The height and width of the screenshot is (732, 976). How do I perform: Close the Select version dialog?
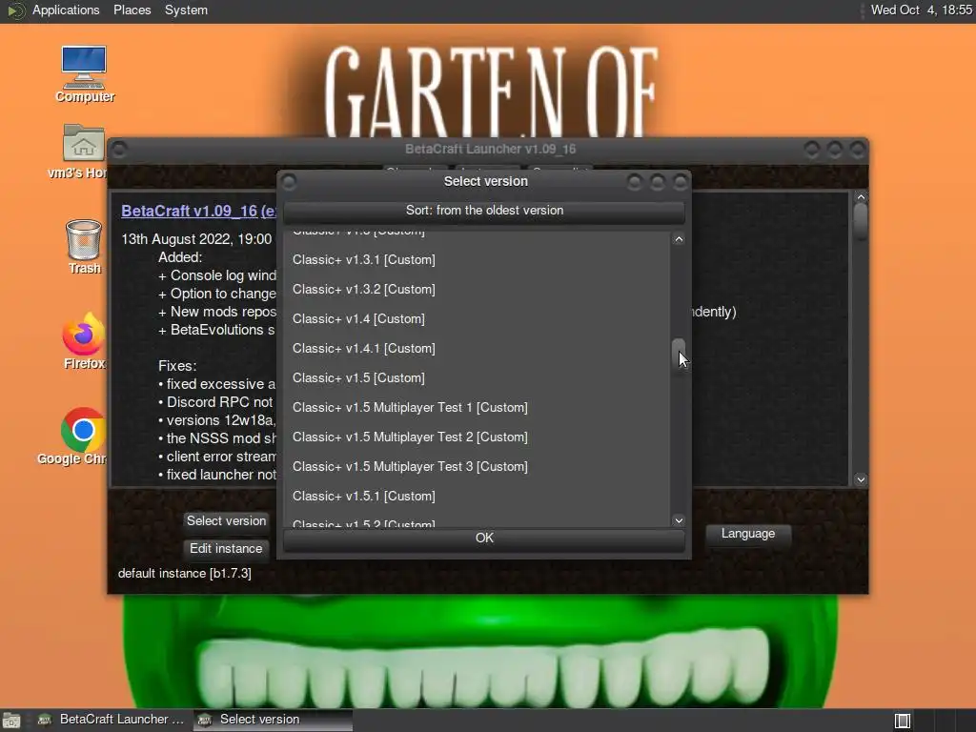point(681,182)
